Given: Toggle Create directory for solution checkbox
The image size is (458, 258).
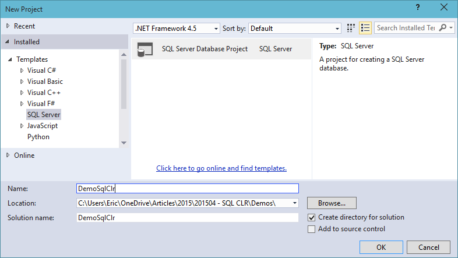Looking at the screenshot, I should pos(311,217).
